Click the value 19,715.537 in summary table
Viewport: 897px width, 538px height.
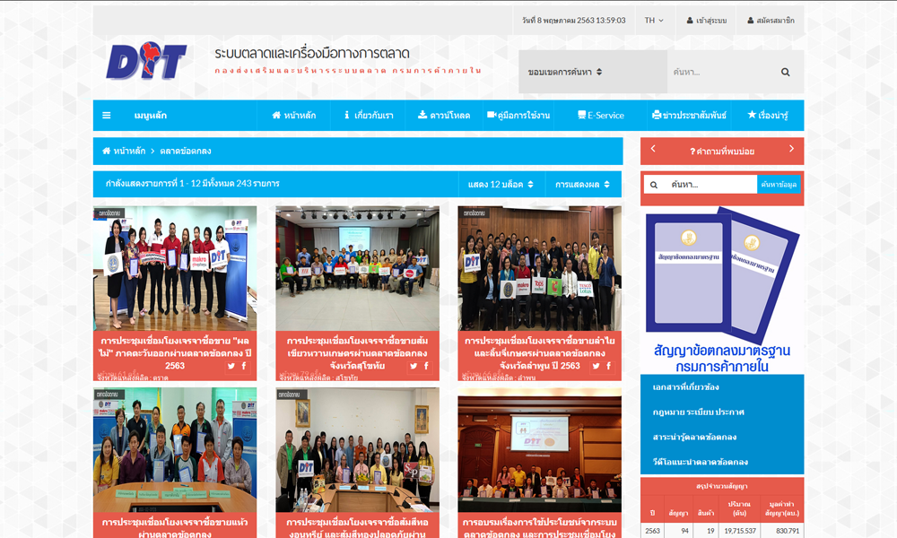tap(740, 531)
